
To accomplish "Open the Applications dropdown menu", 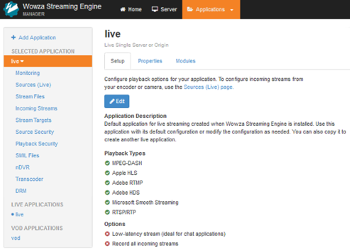I will 211,9.
